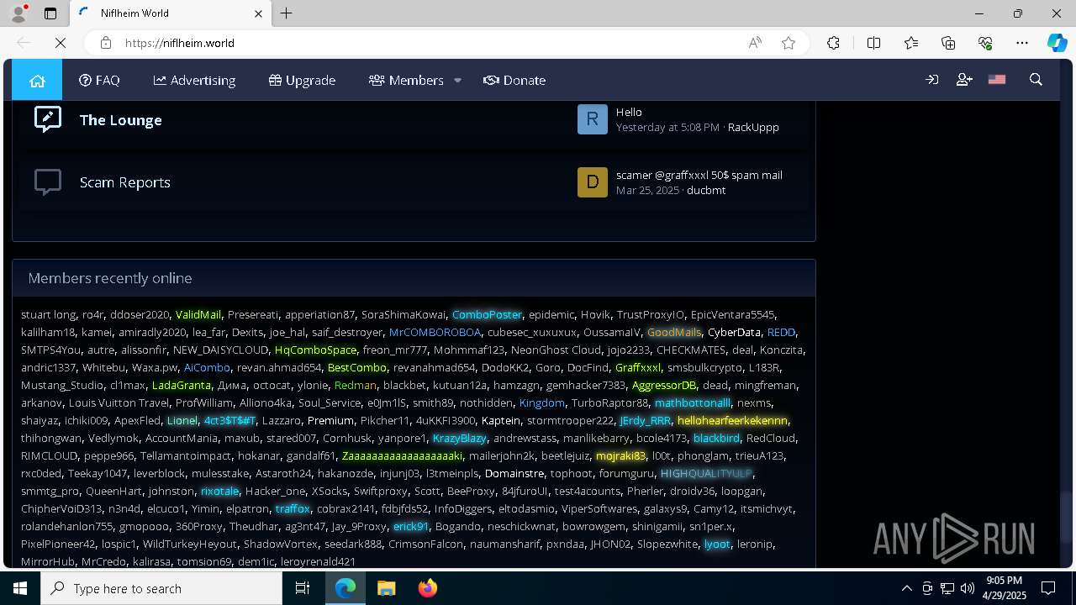
Task: Launch Firefox from the taskbar
Action: (x=427, y=588)
